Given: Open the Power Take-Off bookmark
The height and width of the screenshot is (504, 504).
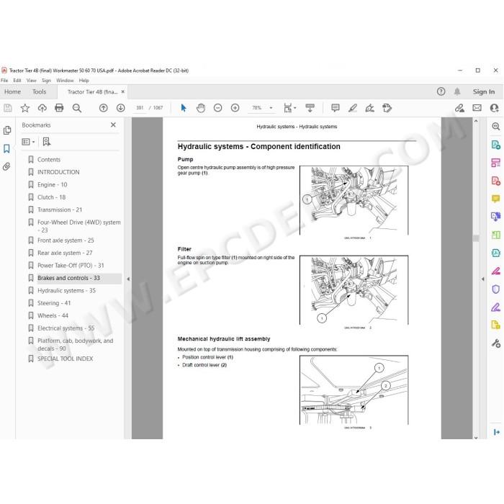Looking at the screenshot, I should tap(71, 265).
